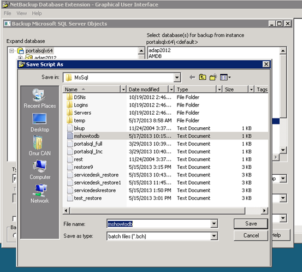Click the portalsqlx64 server icon in tree
Screen dimensions: 302x272
[x=21, y=51]
